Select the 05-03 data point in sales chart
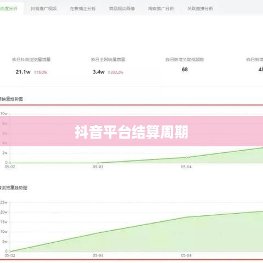 click(98, 163)
